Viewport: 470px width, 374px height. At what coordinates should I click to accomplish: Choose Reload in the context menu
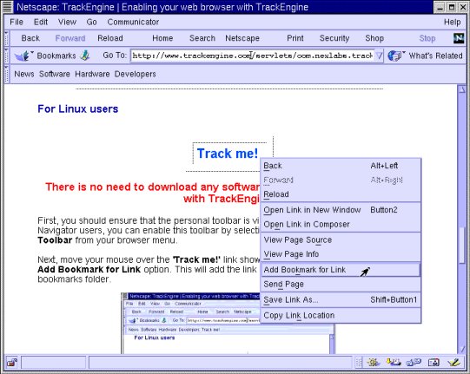click(341, 194)
